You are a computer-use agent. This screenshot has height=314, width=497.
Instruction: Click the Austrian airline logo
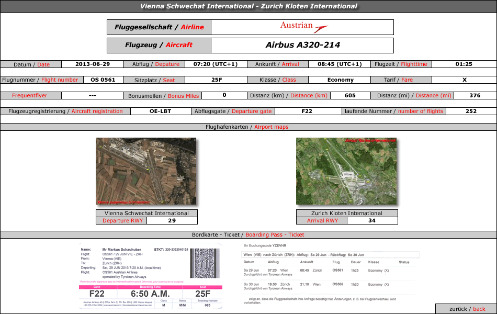(303, 27)
